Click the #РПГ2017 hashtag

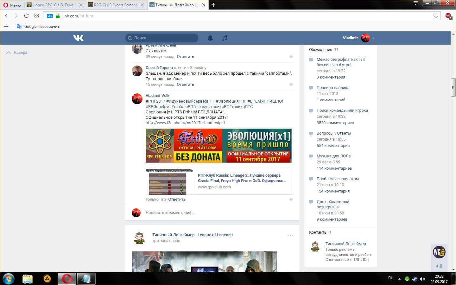tap(155, 101)
